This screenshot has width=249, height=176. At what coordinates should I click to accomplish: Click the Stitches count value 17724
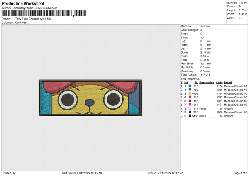click(x=243, y=2)
